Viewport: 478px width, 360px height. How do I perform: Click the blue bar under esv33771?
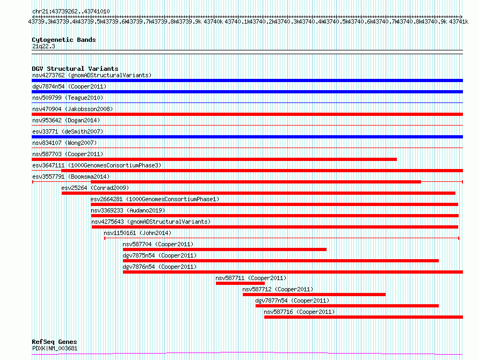coord(247,137)
